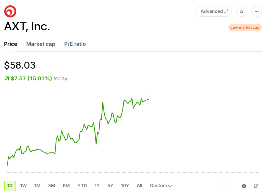
Task: Show the All time range
Action: pos(140,186)
